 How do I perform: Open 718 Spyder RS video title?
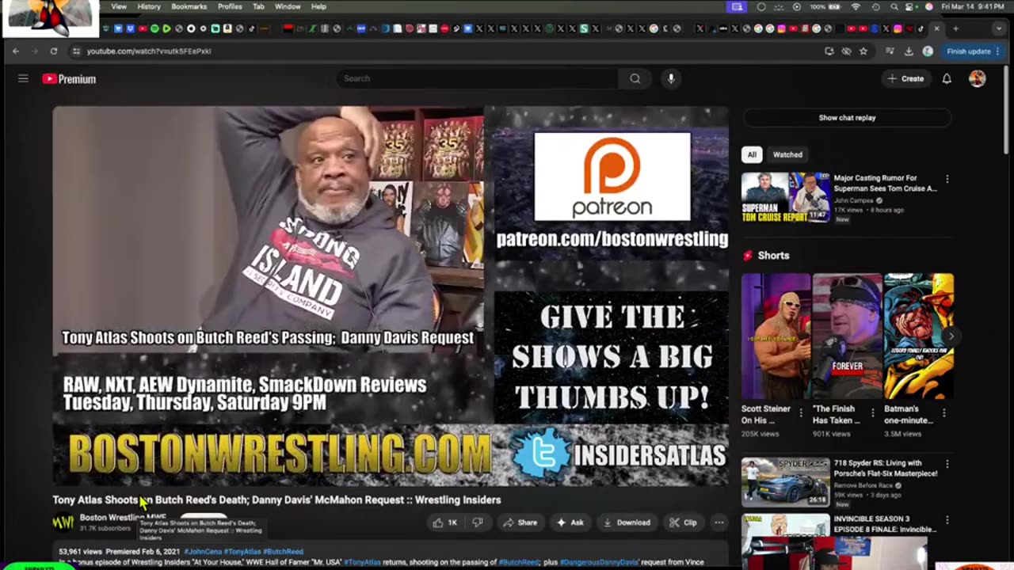pos(885,468)
